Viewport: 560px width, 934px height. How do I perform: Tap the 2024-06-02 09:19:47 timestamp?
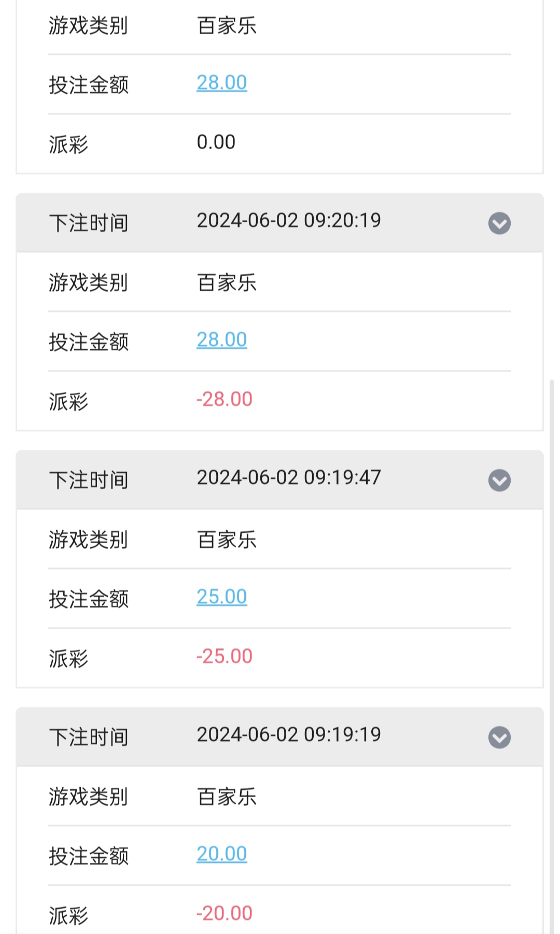pos(289,478)
